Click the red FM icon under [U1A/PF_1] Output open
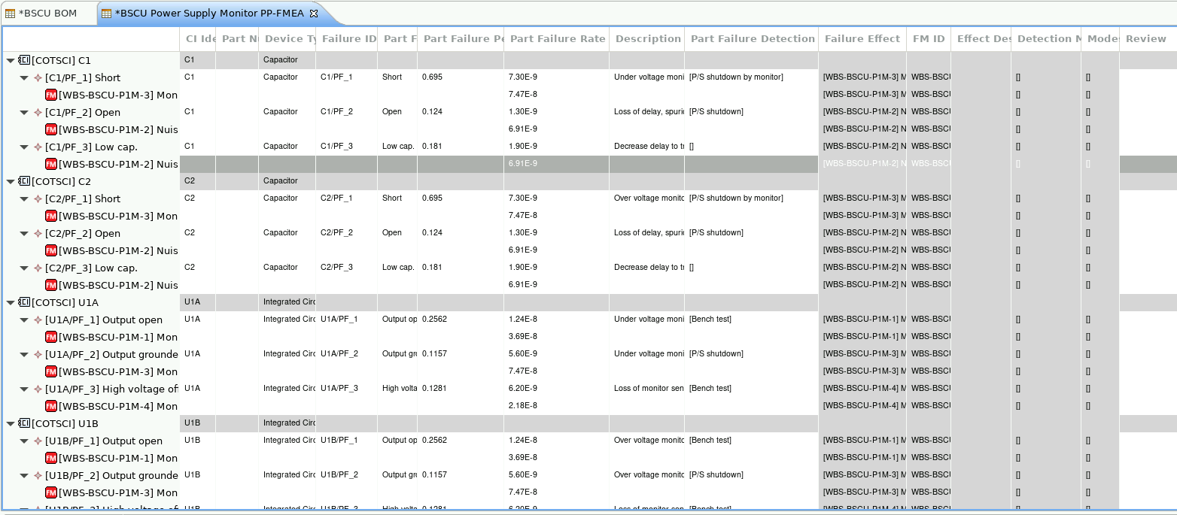 click(x=51, y=337)
